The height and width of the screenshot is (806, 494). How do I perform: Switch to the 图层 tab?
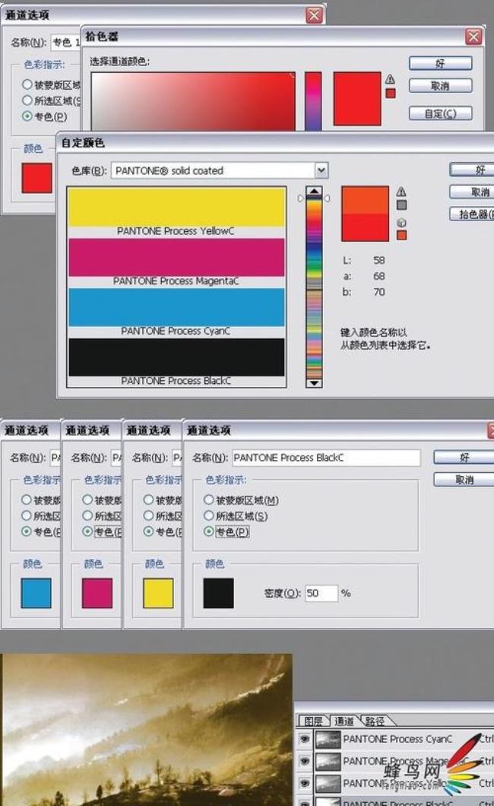pos(312,721)
